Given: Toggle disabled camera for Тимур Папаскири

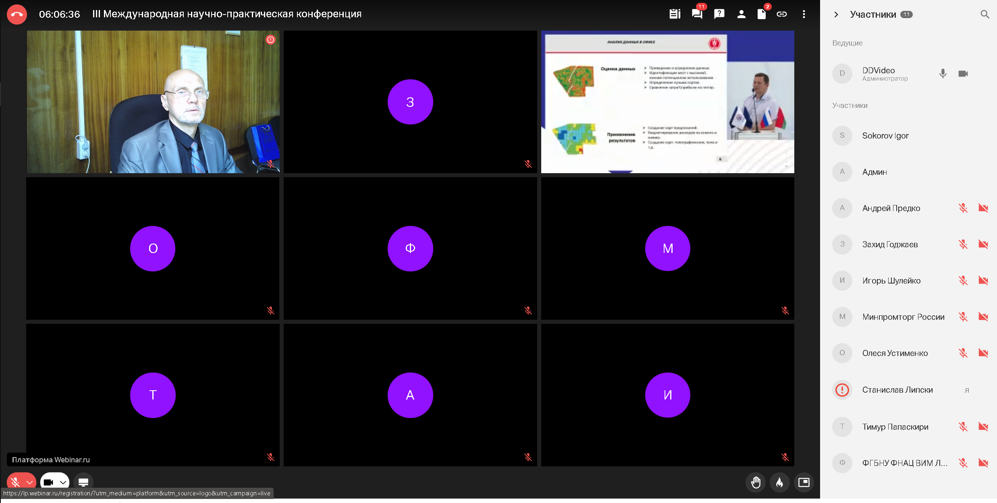Looking at the screenshot, I should click(x=983, y=427).
